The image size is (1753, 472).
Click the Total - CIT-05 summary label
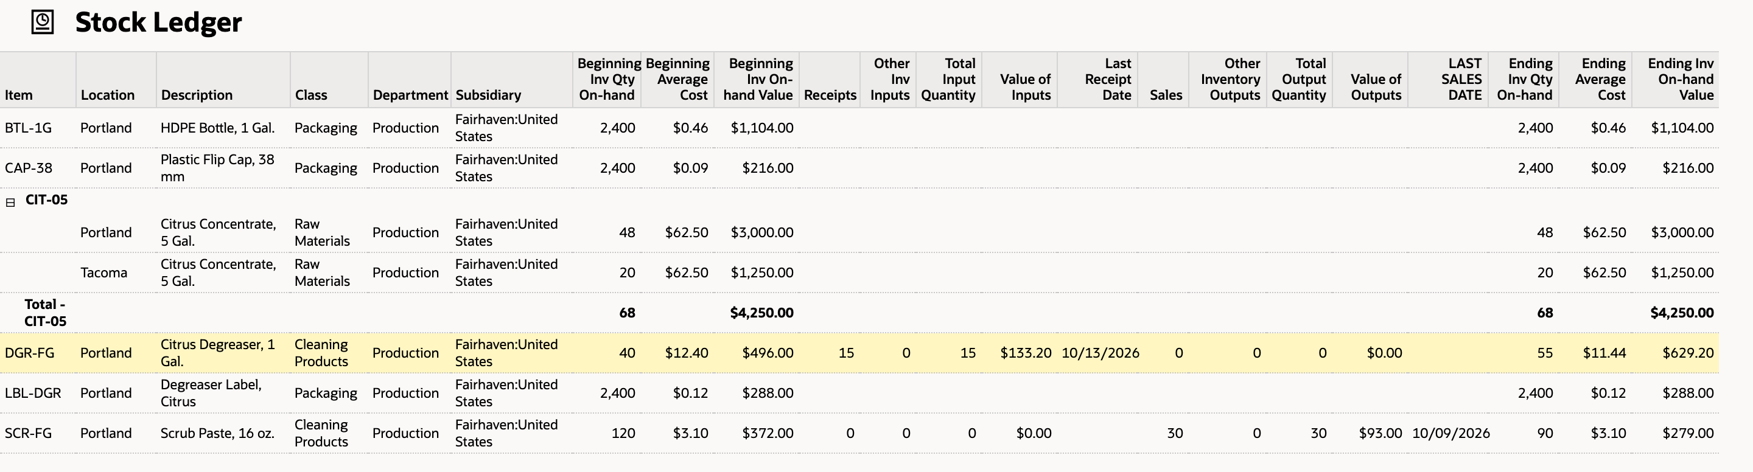coord(46,313)
